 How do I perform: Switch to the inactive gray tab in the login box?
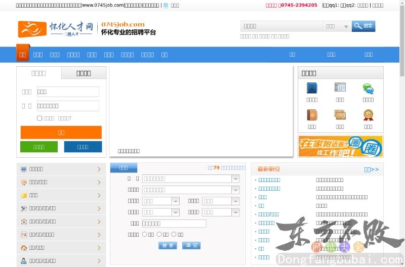coord(84,73)
